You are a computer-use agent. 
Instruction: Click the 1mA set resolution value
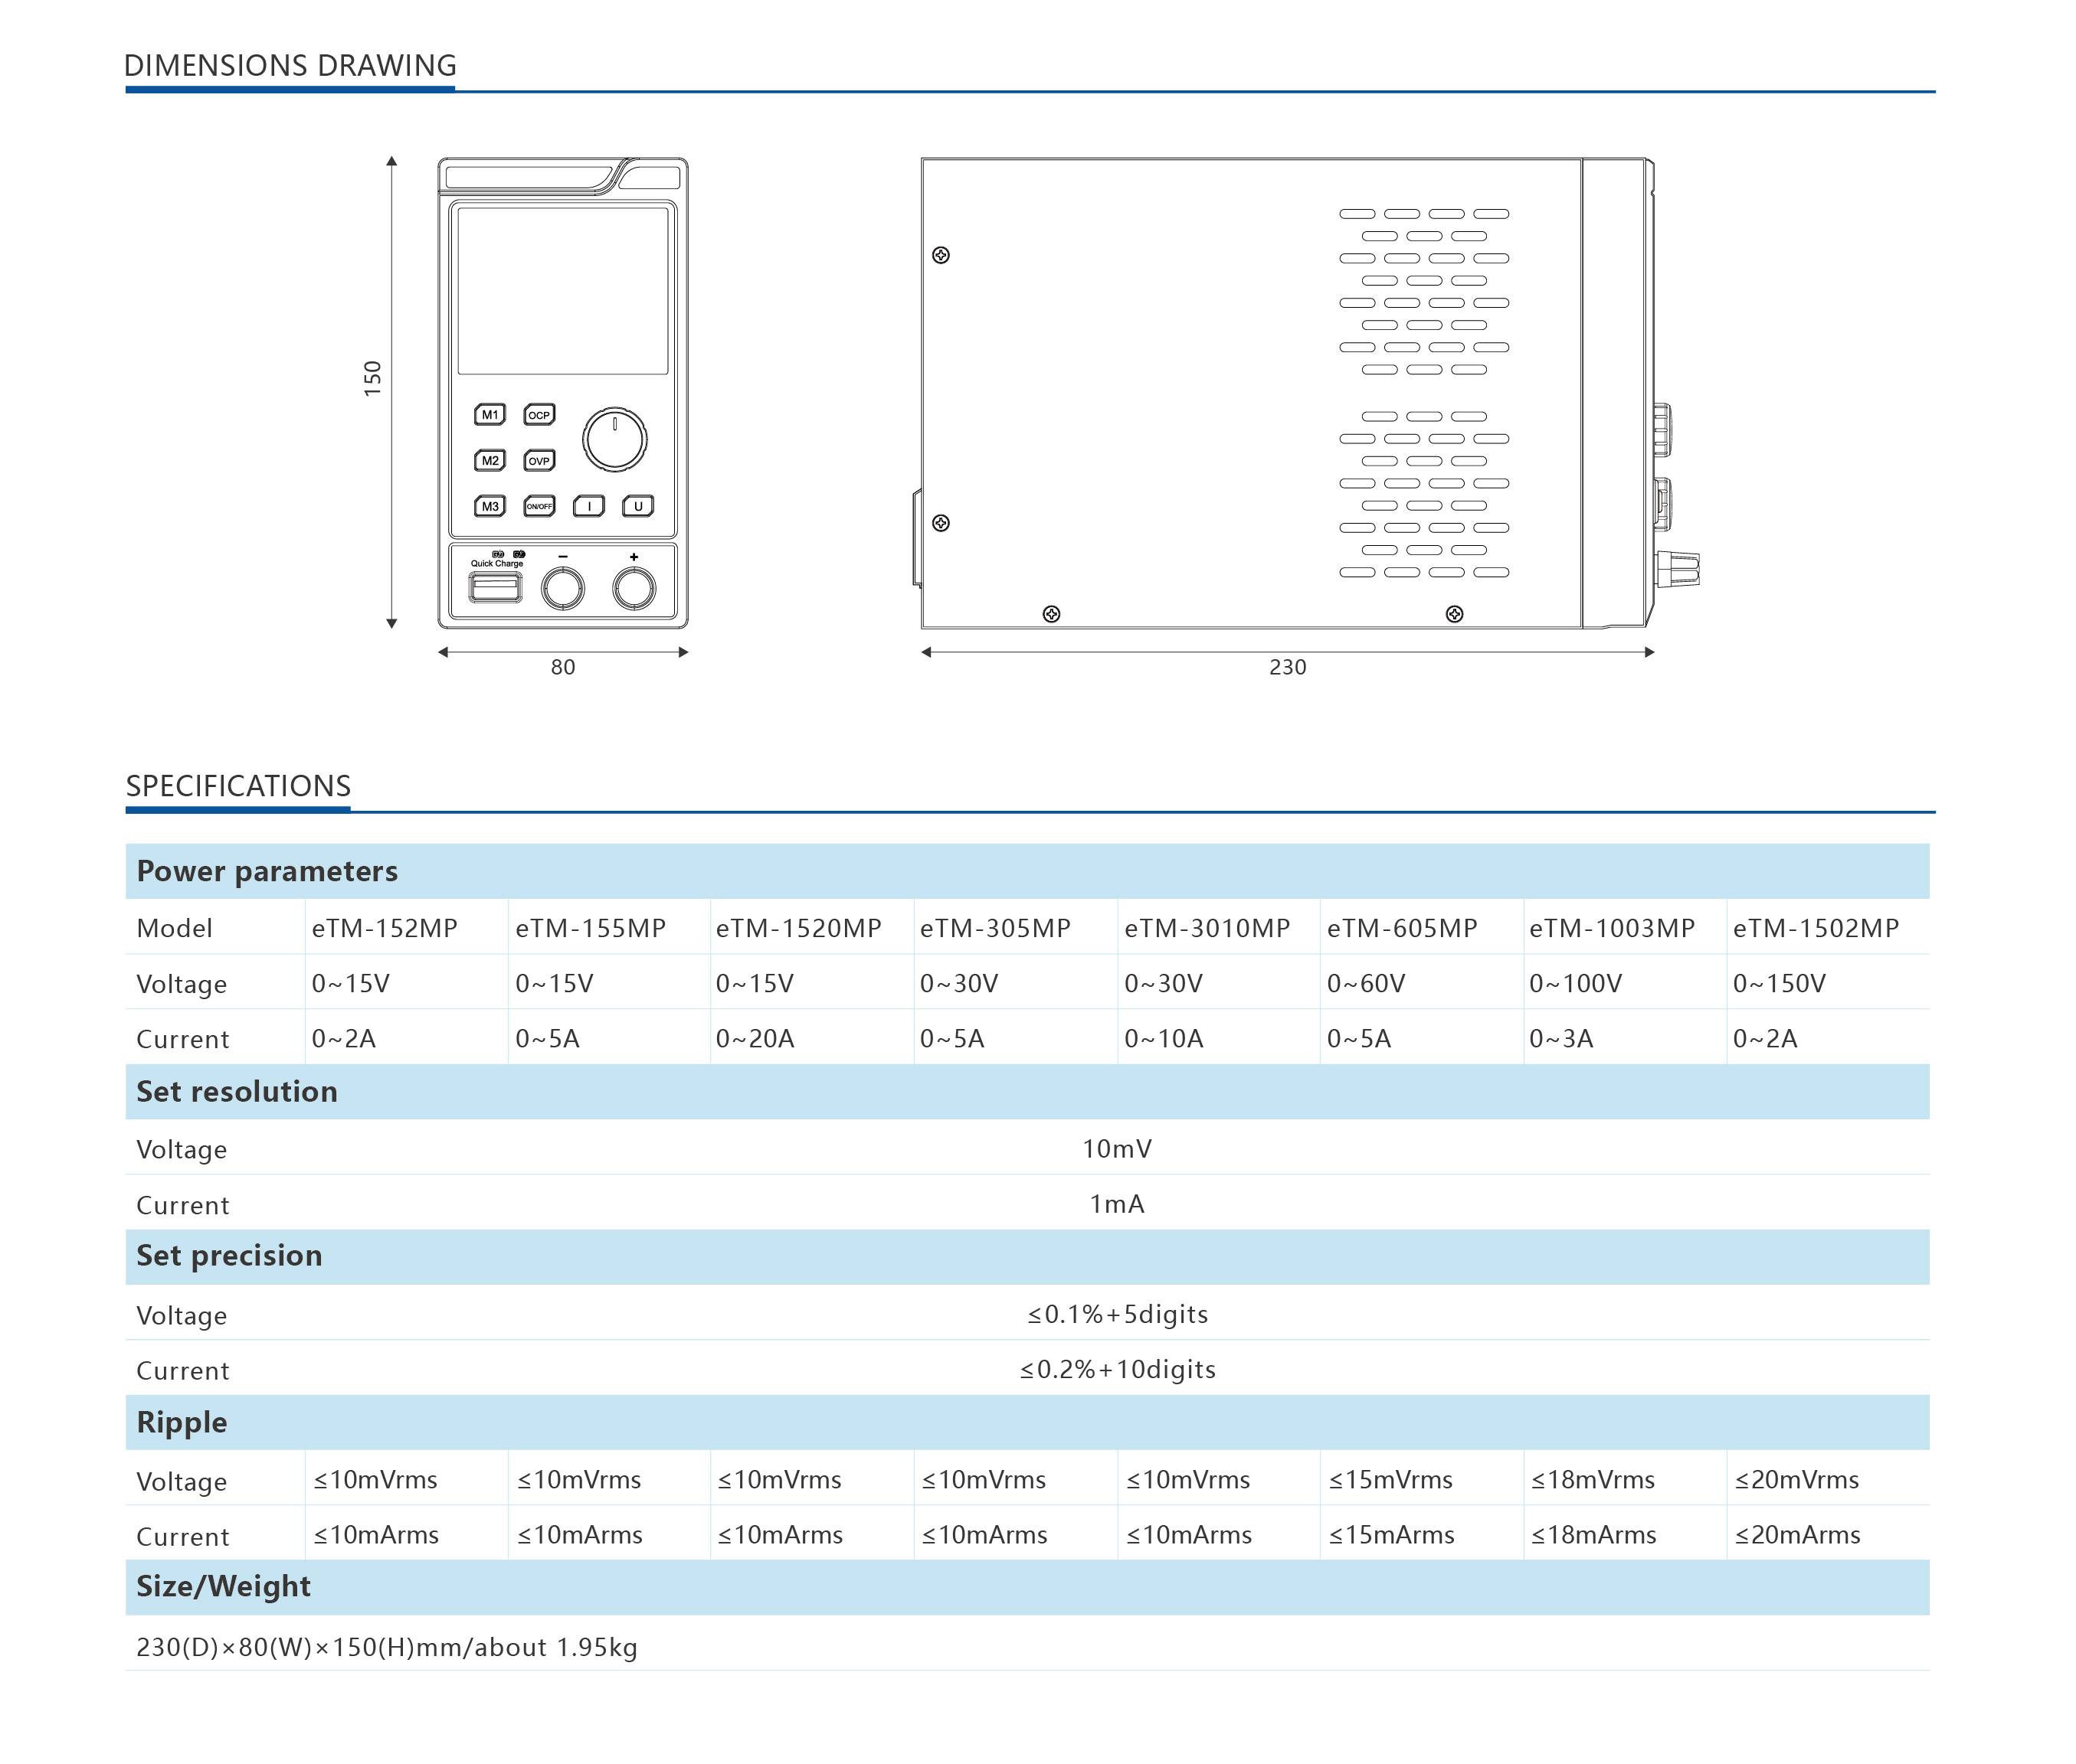point(1117,1203)
